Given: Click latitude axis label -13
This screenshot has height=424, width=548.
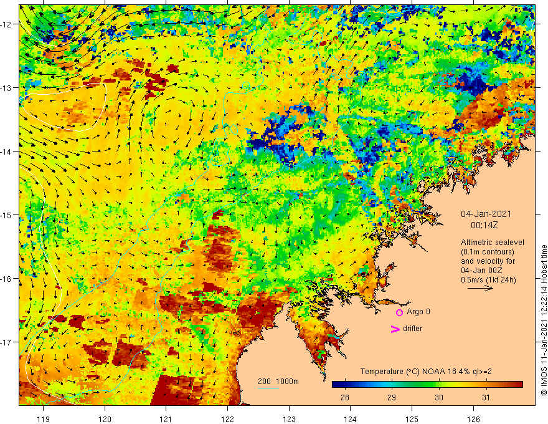Looking at the screenshot, I should click(x=6, y=88).
